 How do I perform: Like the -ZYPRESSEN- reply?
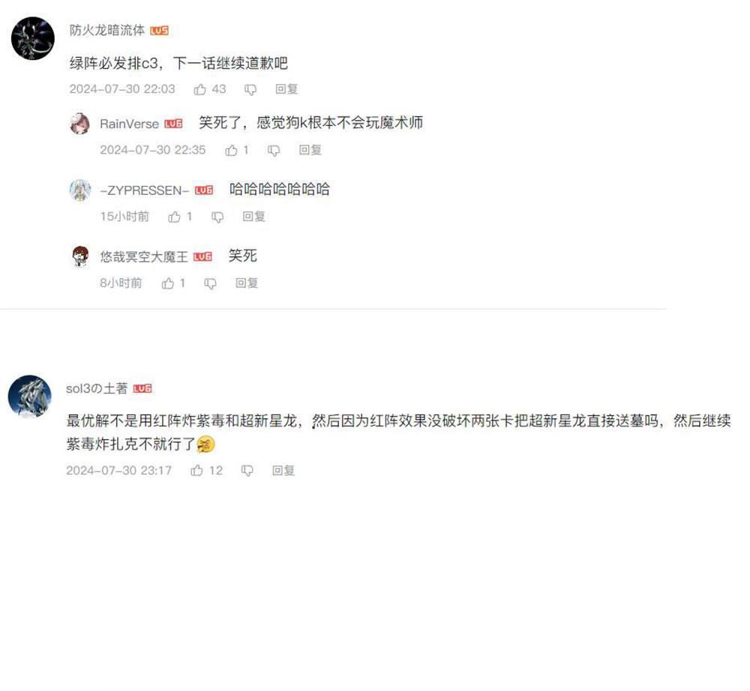[174, 217]
